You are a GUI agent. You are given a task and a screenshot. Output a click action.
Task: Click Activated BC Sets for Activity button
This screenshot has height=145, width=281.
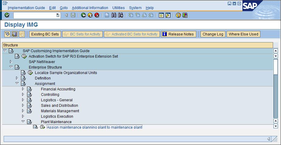(132, 34)
